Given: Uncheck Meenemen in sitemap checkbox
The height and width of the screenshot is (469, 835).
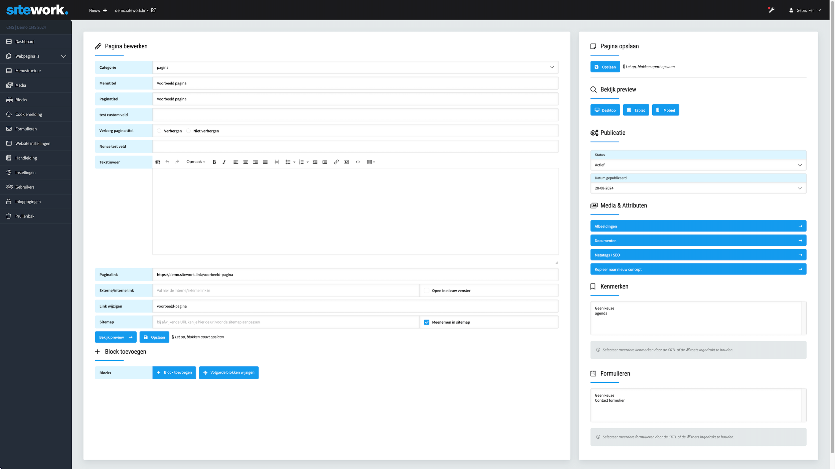Looking at the screenshot, I should click(427, 322).
